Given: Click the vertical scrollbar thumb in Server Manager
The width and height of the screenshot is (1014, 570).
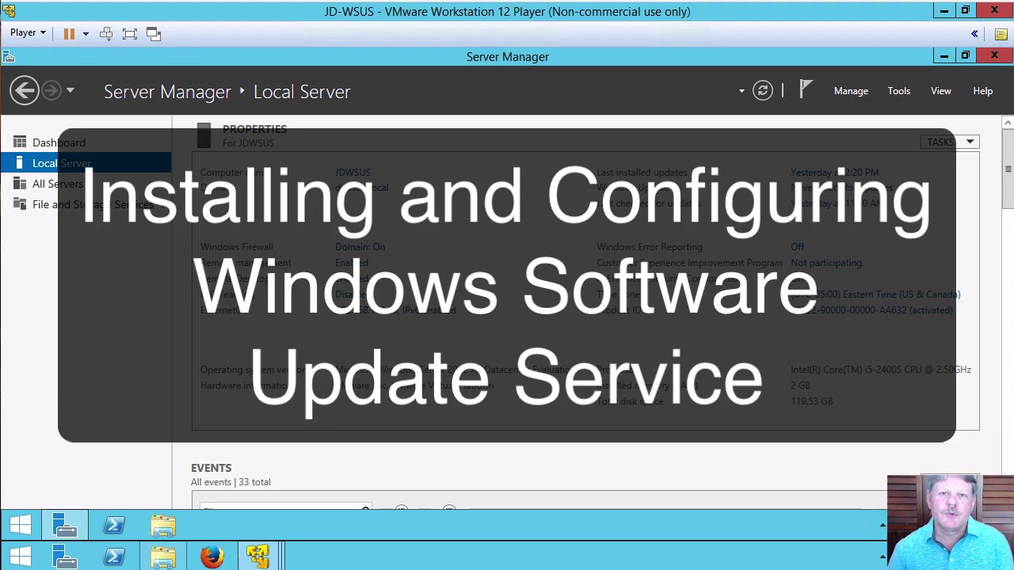Looking at the screenshot, I should click(x=1008, y=169).
